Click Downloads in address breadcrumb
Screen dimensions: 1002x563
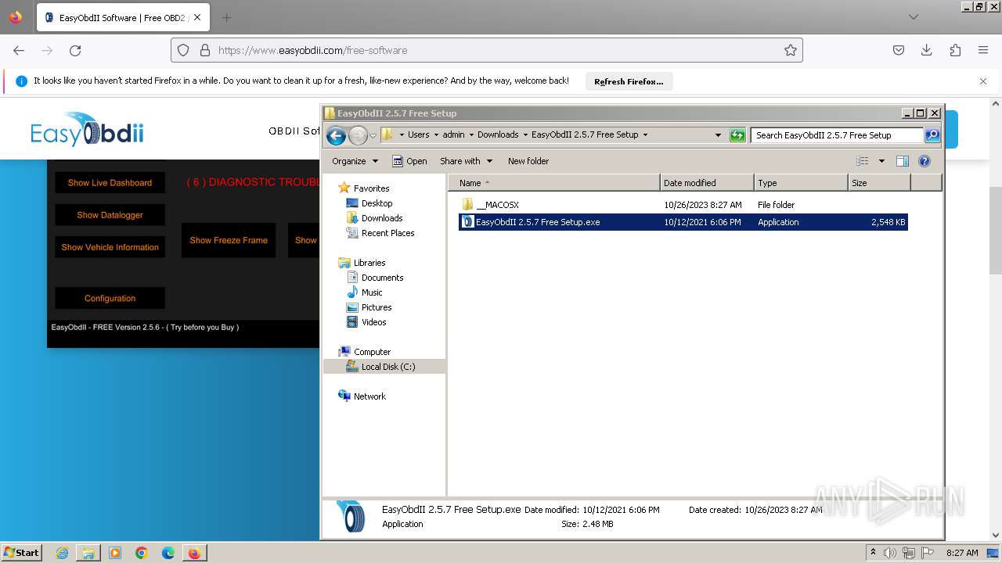(x=498, y=134)
